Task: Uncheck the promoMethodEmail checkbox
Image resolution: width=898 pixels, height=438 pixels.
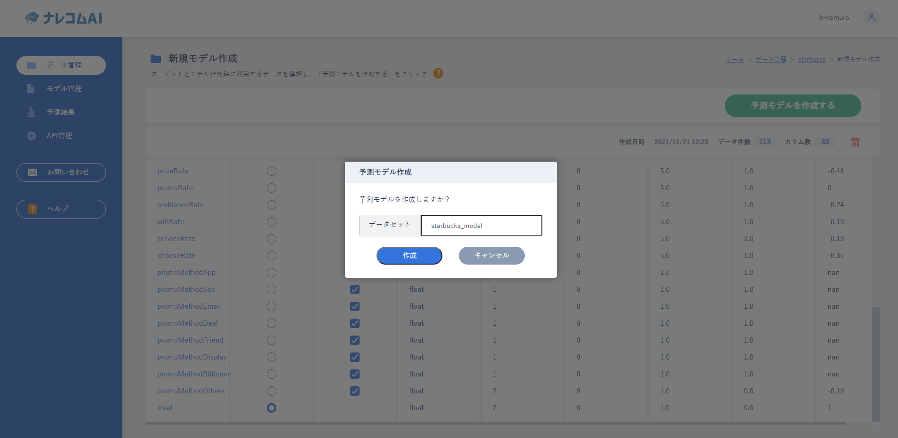Action: tap(355, 306)
